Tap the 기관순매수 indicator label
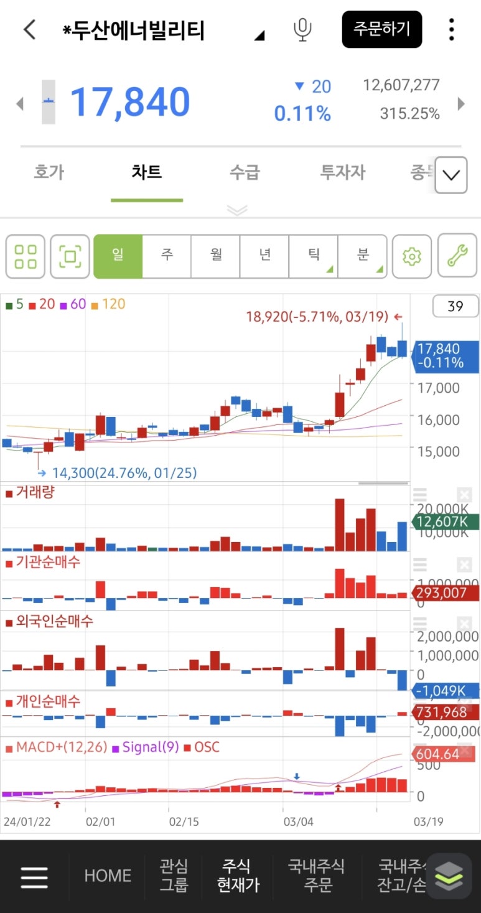The width and height of the screenshot is (481, 913). (43, 562)
